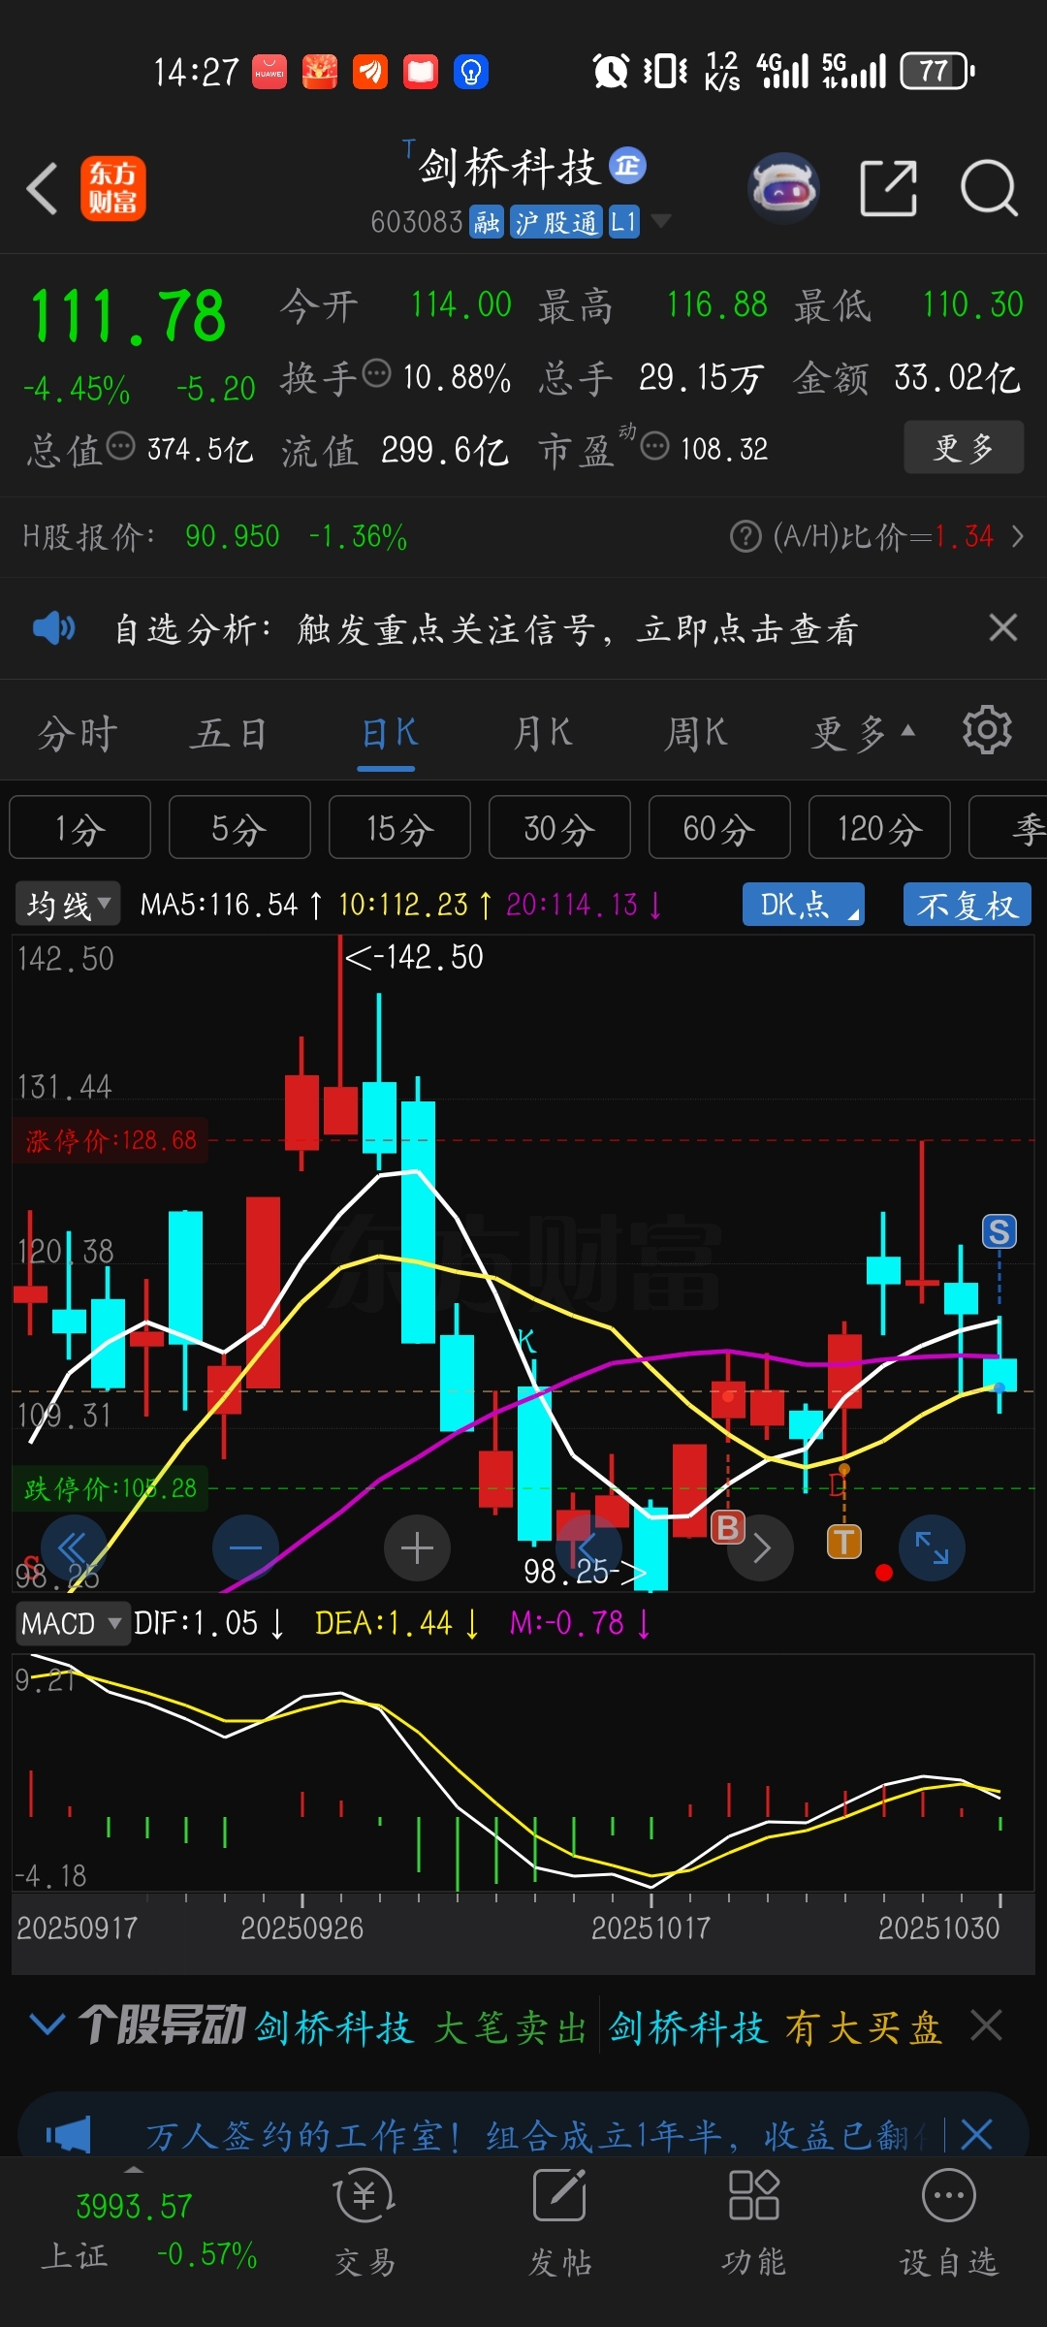Dismiss the 自选分析 banner
The image size is (1047, 2327).
[x=1003, y=627]
